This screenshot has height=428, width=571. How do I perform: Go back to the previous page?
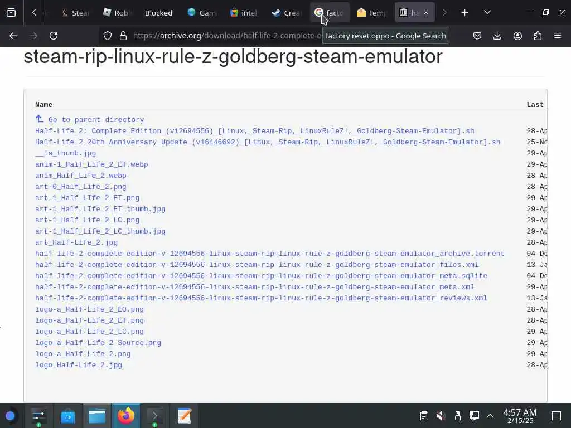click(13, 36)
